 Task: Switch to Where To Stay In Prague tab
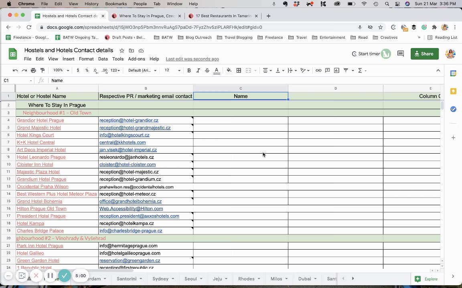[146, 16]
